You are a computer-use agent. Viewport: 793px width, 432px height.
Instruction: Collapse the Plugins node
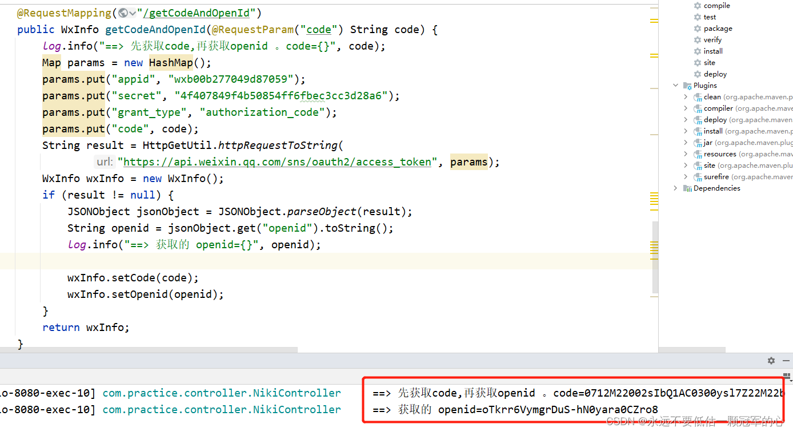pyautogui.click(x=676, y=86)
